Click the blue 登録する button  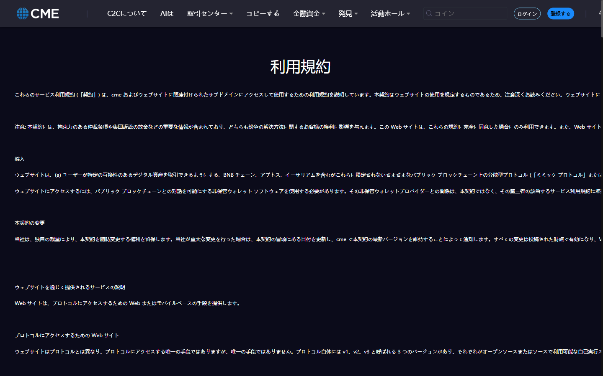(561, 14)
